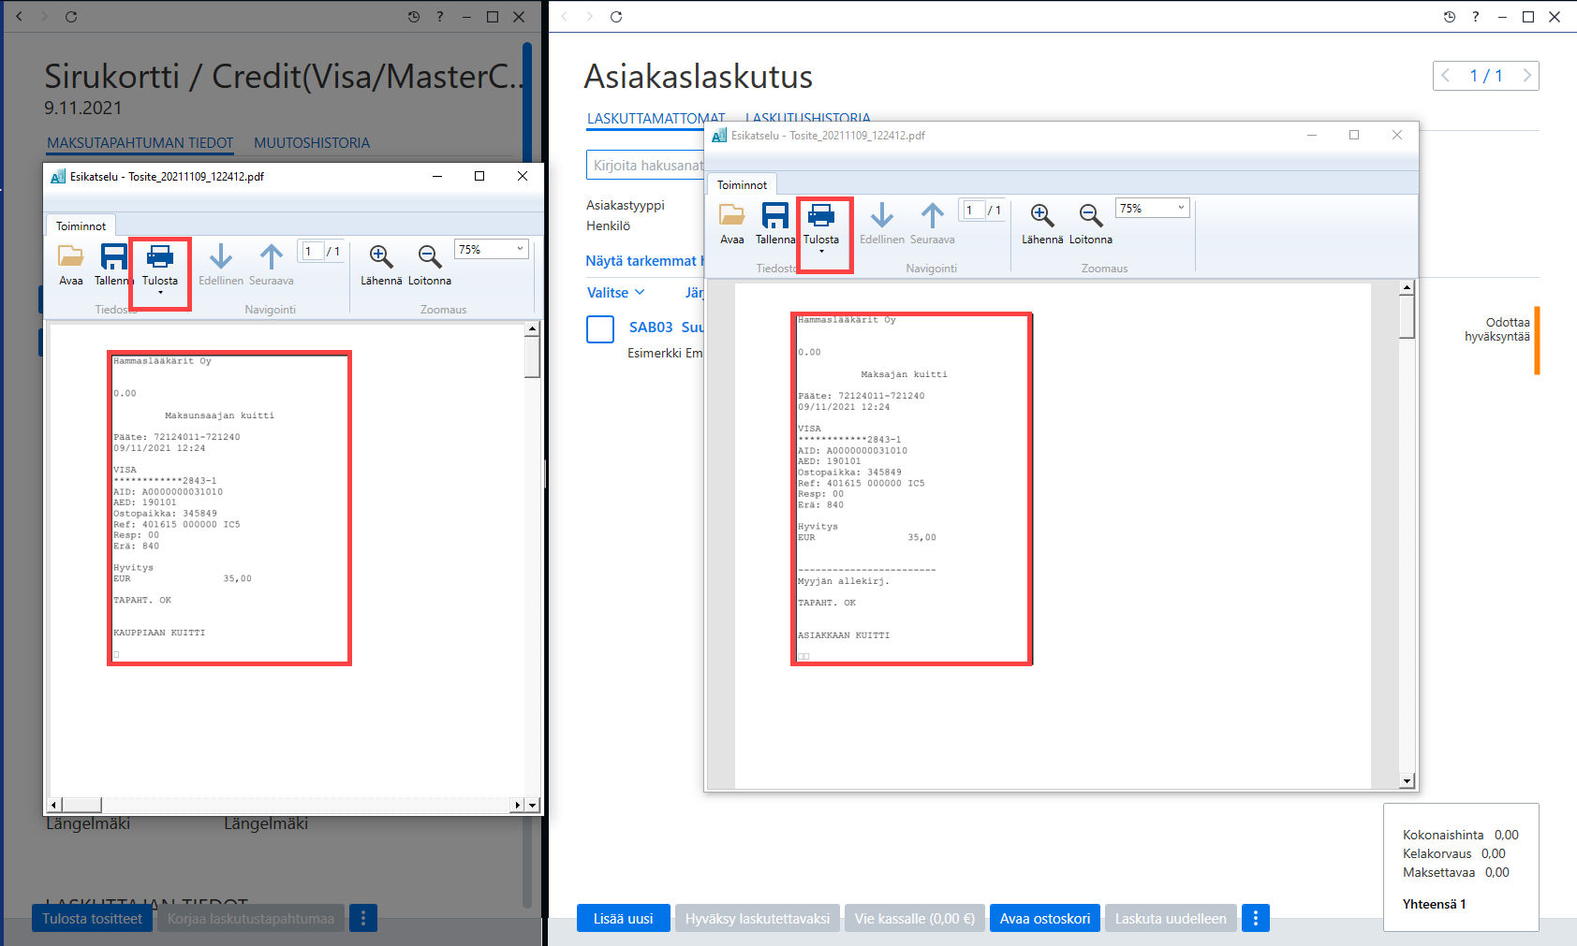Click the Avaa ostoskori button

coord(1045,919)
